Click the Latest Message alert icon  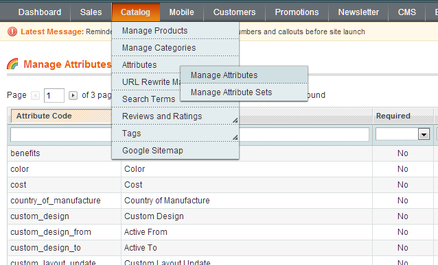coord(12,31)
